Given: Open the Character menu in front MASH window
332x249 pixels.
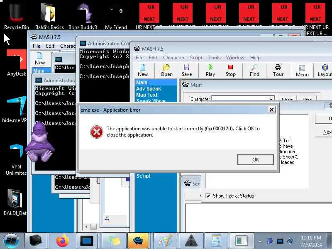Looking at the screenshot, I should click(x=173, y=58).
